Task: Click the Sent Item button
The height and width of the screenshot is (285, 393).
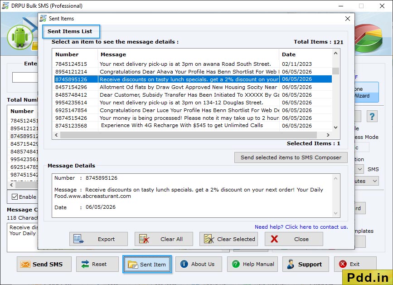Action: coord(147,264)
